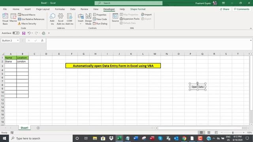Click the horizontal scrollbar track
The image size is (253, 142).
[200, 128]
